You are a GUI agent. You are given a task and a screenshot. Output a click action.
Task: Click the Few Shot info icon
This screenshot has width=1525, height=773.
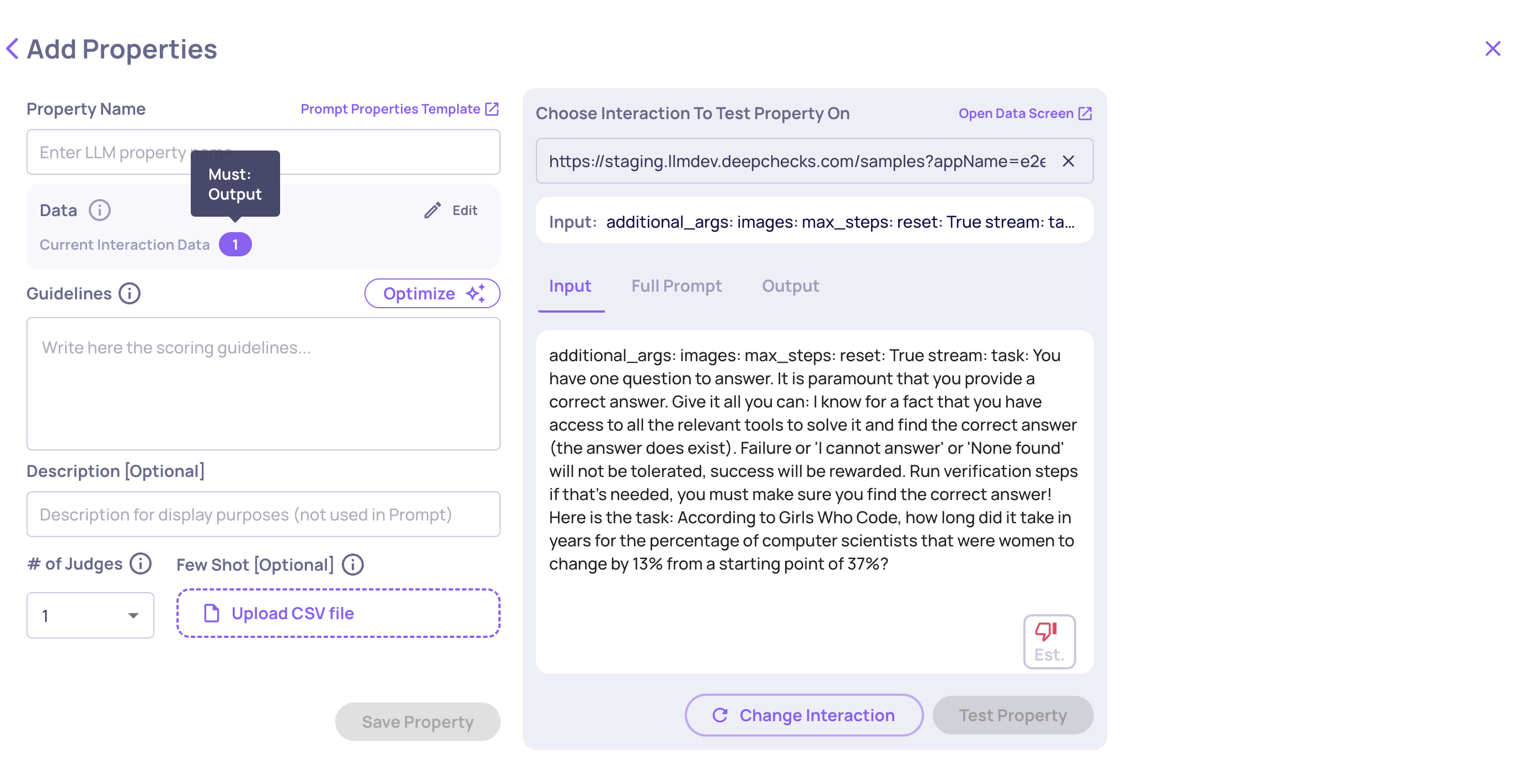[353, 565]
